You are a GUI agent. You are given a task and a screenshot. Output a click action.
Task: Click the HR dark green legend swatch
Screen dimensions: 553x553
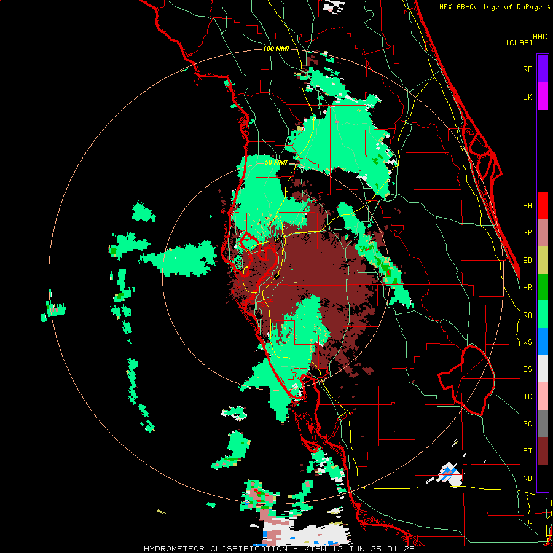click(543, 288)
